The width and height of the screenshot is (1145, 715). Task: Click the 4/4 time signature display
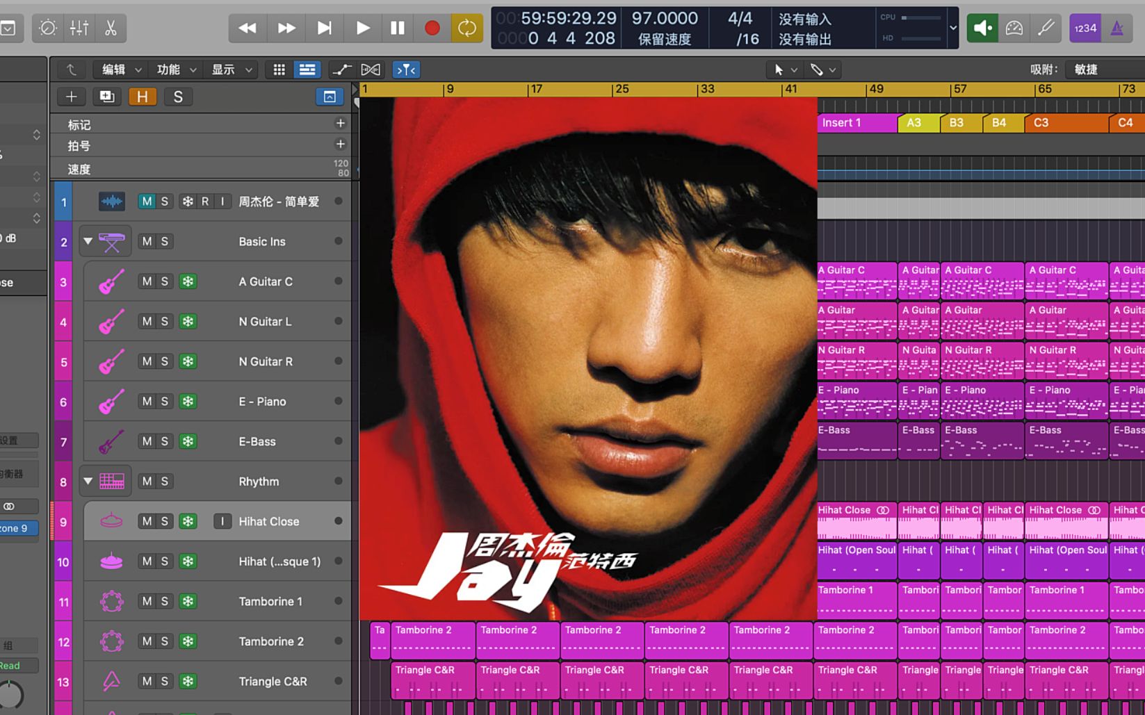(x=740, y=19)
